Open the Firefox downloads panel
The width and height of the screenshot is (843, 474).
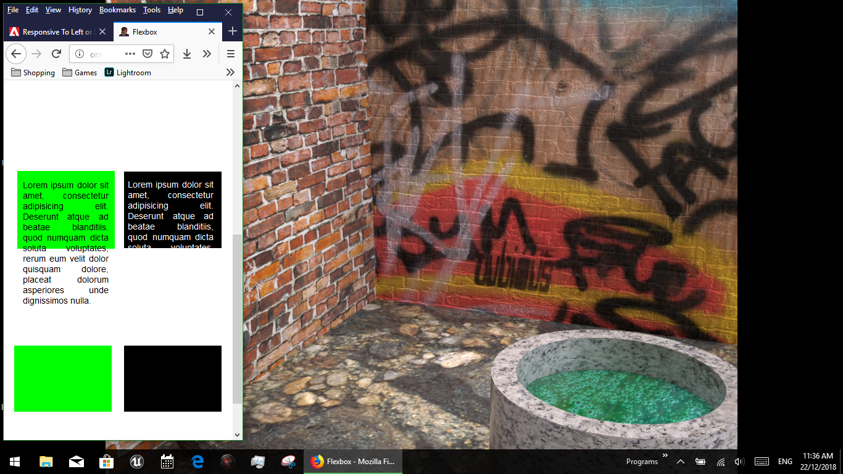pyautogui.click(x=187, y=54)
